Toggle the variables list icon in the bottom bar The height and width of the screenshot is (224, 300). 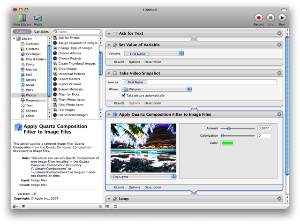(x=115, y=207)
